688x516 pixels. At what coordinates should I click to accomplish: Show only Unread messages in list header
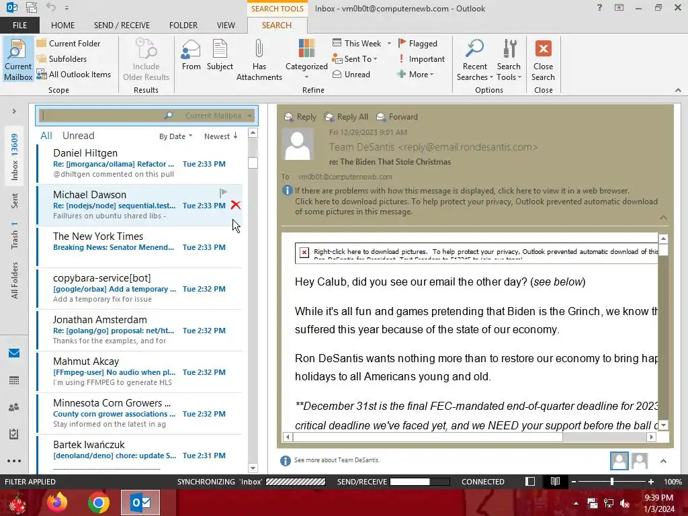coord(78,136)
